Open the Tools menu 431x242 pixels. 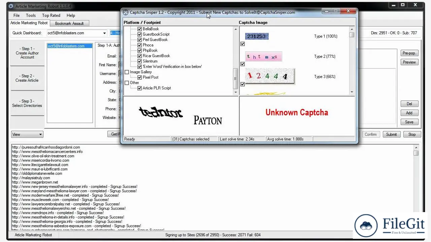pyautogui.click(x=31, y=15)
